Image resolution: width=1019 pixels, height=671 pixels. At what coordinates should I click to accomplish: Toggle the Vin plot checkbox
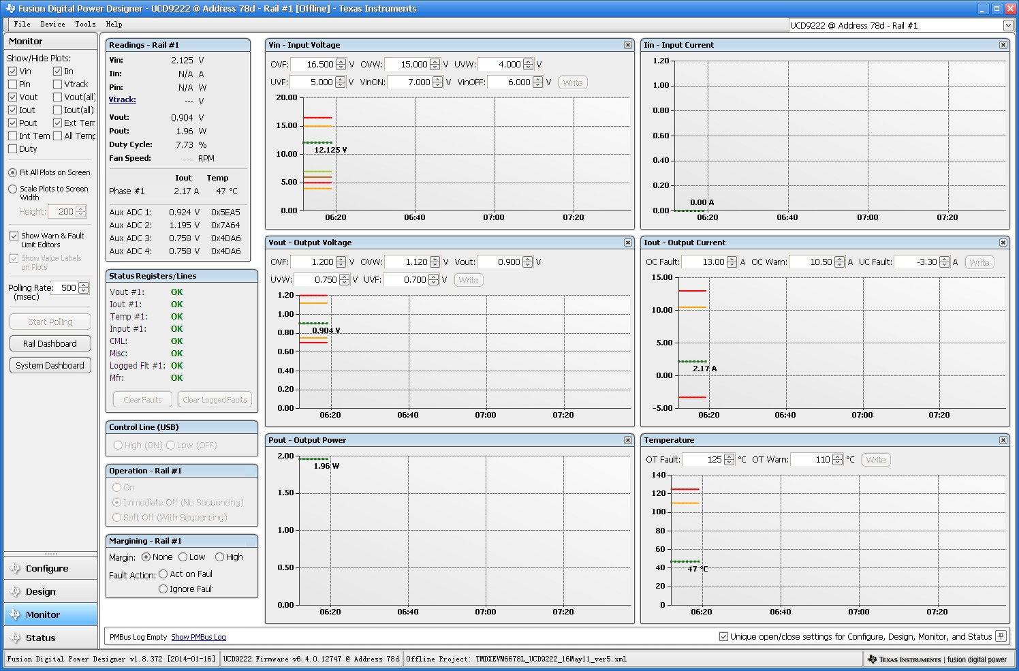pos(12,72)
